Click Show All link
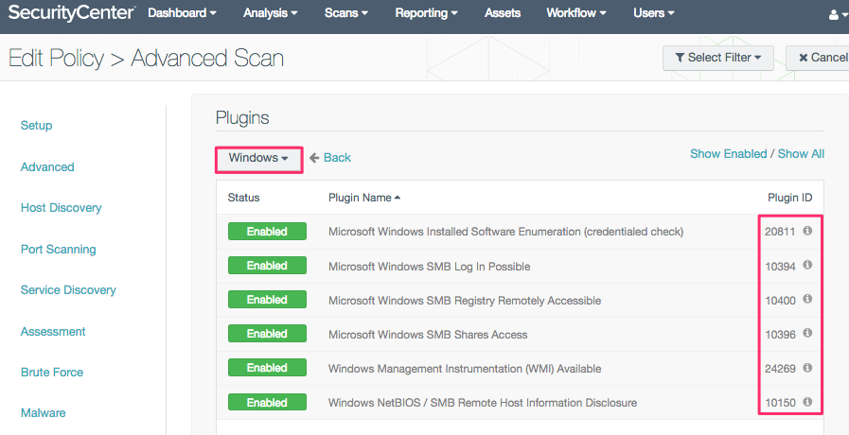The width and height of the screenshot is (849, 435). pos(801,153)
